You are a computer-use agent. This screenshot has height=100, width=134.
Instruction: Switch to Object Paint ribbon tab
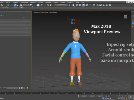point(5,8)
